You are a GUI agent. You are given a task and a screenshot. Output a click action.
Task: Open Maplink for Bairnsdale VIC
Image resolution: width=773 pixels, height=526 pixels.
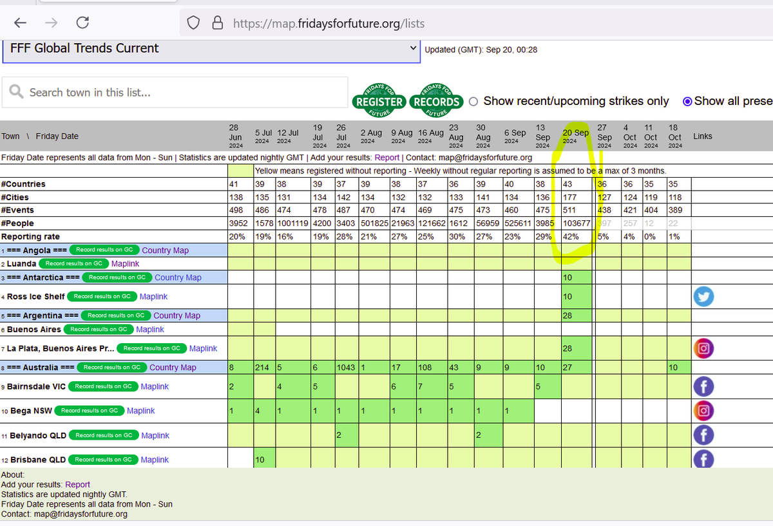[155, 387]
